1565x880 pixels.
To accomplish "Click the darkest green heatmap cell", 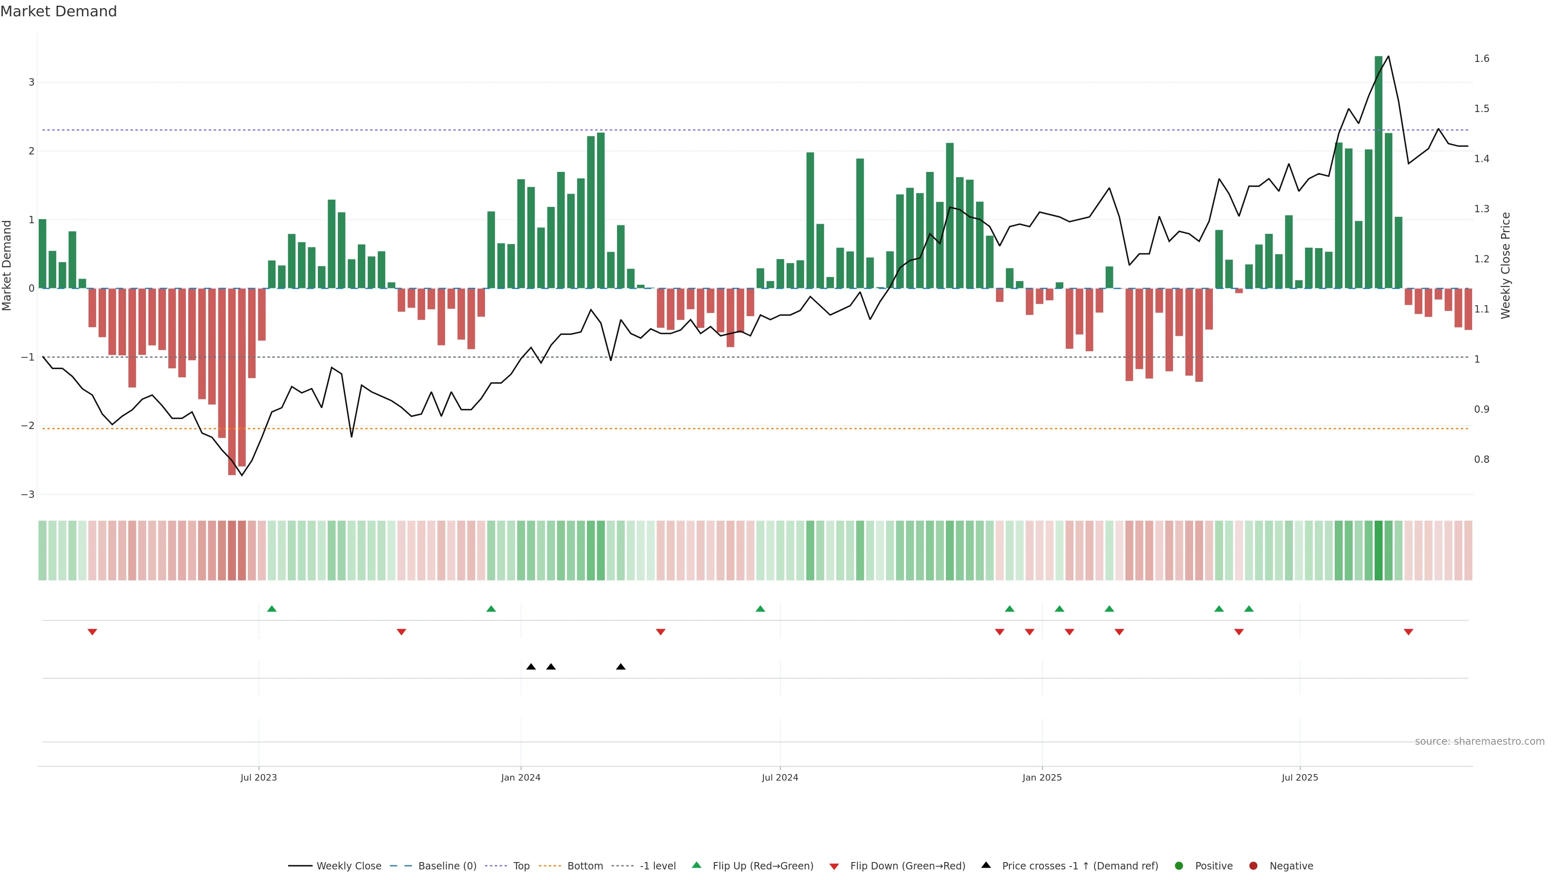I will 1378,550.
